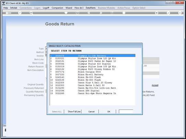Open the Logoff menu
The width and height of the screenshot is (186, 139).
[46, 8]
